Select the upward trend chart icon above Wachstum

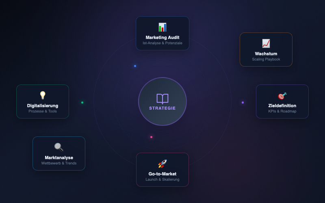click(x=266, y=43)
